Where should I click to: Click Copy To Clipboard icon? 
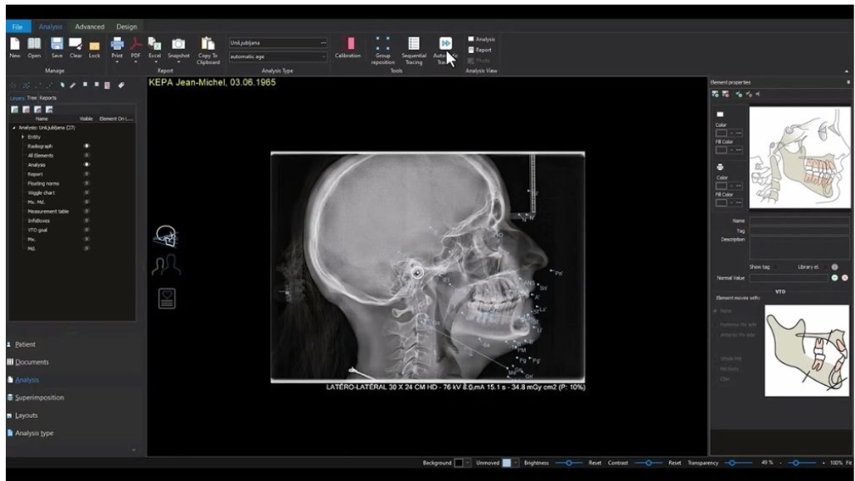[x=208, y=45]
